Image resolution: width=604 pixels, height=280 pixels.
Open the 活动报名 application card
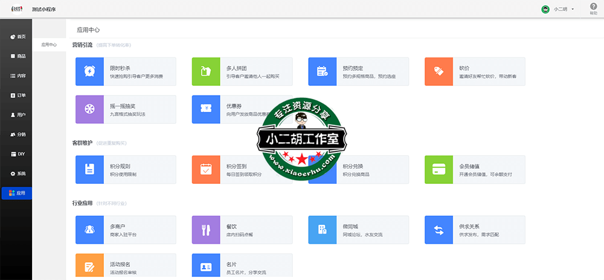click(x=126, y=267)
